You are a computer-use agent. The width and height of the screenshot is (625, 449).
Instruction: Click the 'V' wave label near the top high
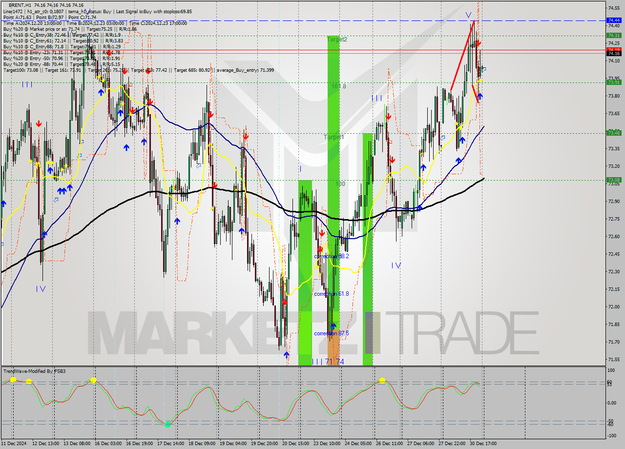tap(468, 15)
